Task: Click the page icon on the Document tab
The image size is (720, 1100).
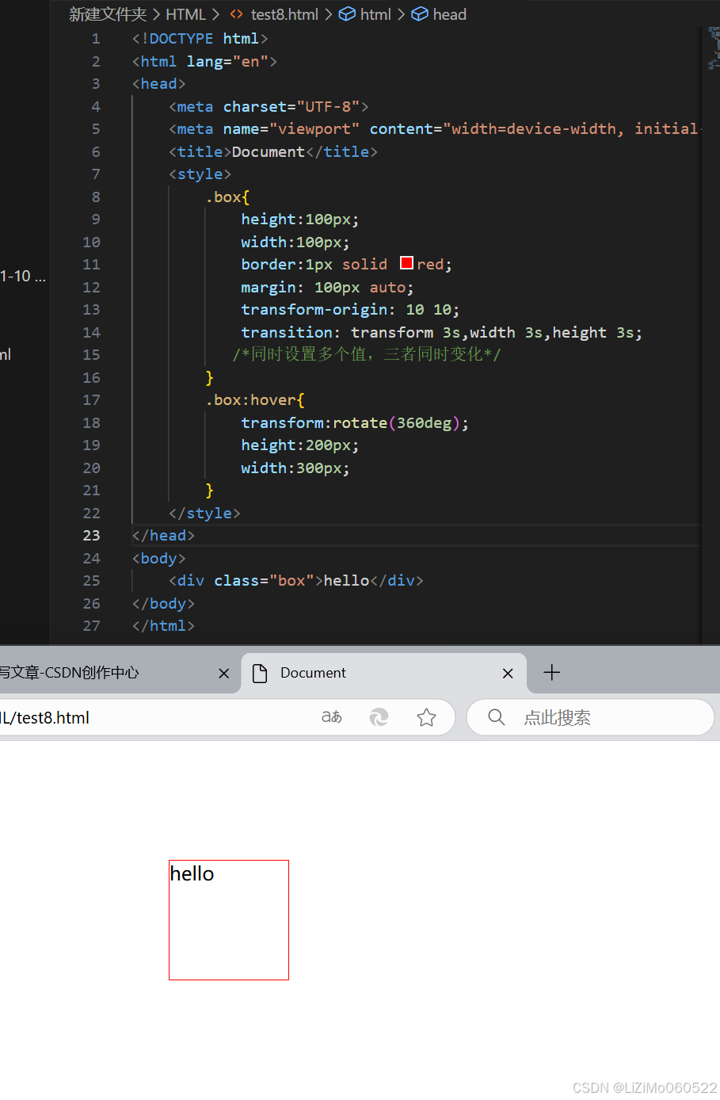Action: click(x=260, y=672)
